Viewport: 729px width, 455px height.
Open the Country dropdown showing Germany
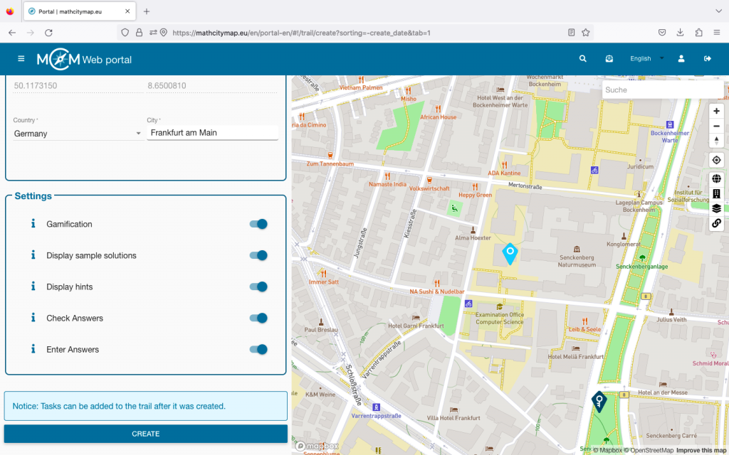pos(77,134)
